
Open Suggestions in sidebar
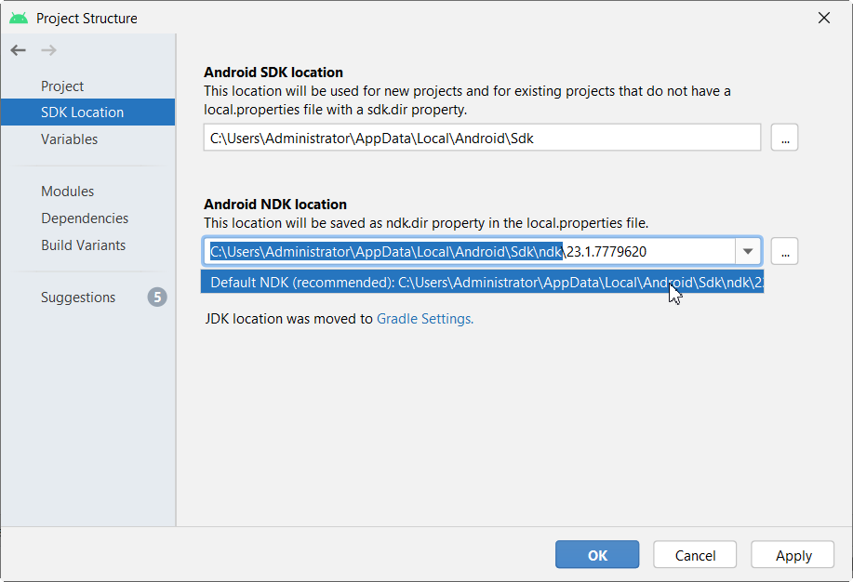coord(78,297)
